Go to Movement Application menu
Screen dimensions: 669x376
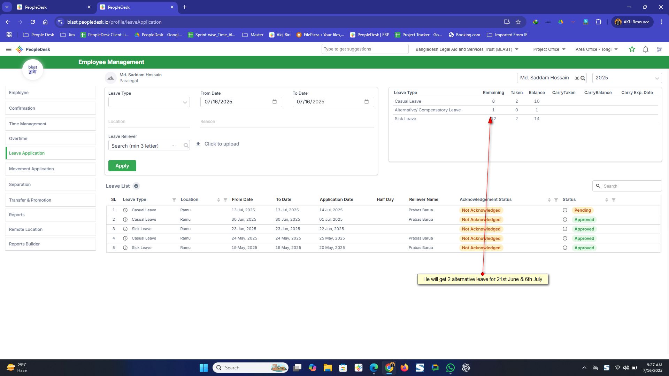31,169
